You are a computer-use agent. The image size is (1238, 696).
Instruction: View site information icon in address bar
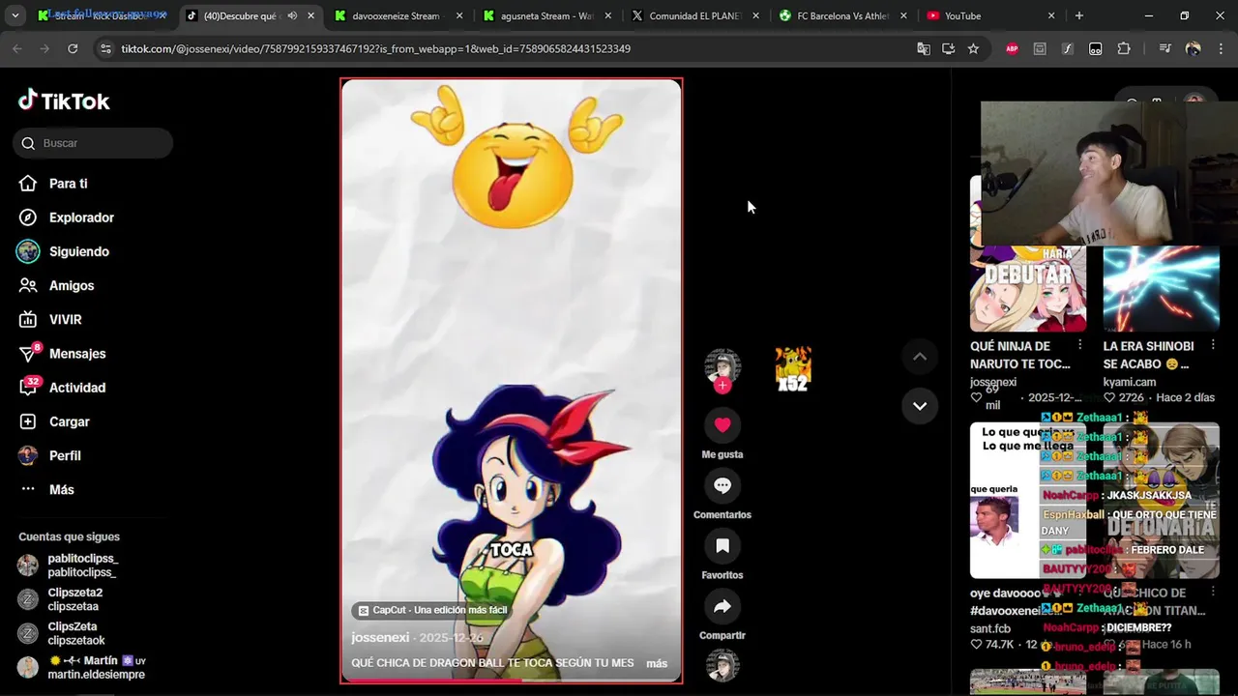[104, 48]
